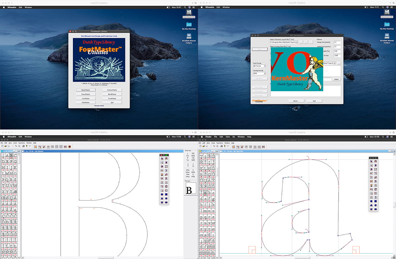Viewport: 396px width, 259px height.
Task: Click the square shape tool in IkarusMaster palette
Action: click(166, 194)
